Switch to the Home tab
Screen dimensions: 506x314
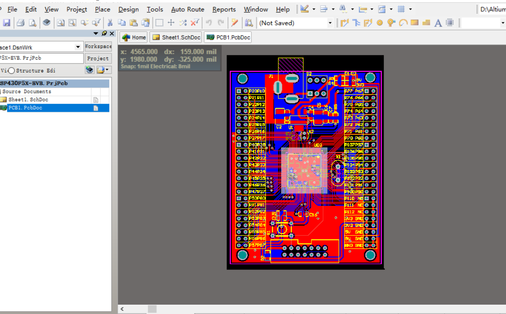click(x=134, y=37)
